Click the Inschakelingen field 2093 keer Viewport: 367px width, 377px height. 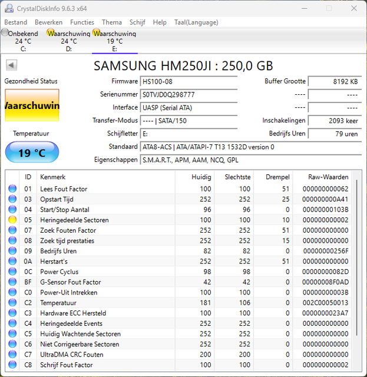point(335,120)
